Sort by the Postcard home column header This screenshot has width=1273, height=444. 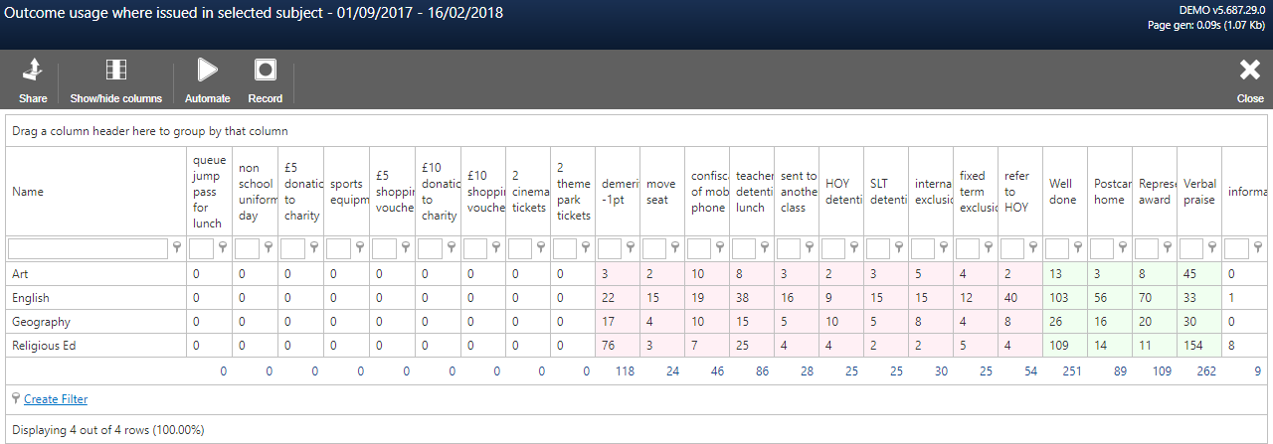coord(1110,192)
